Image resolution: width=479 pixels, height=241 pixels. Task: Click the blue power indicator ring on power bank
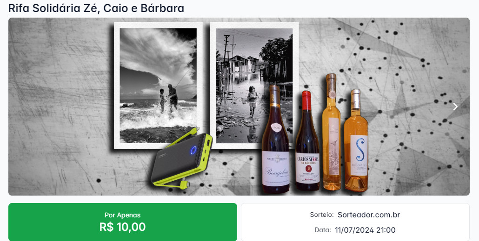[x=193, y=150]
